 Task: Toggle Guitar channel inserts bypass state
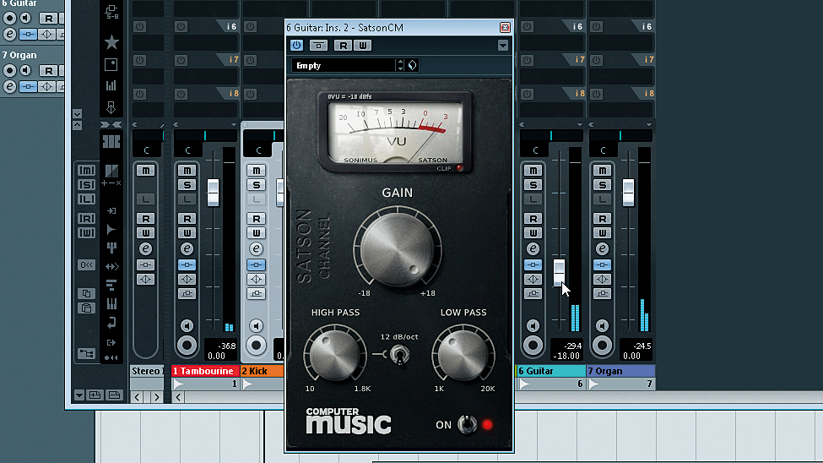tap(533, 264)
